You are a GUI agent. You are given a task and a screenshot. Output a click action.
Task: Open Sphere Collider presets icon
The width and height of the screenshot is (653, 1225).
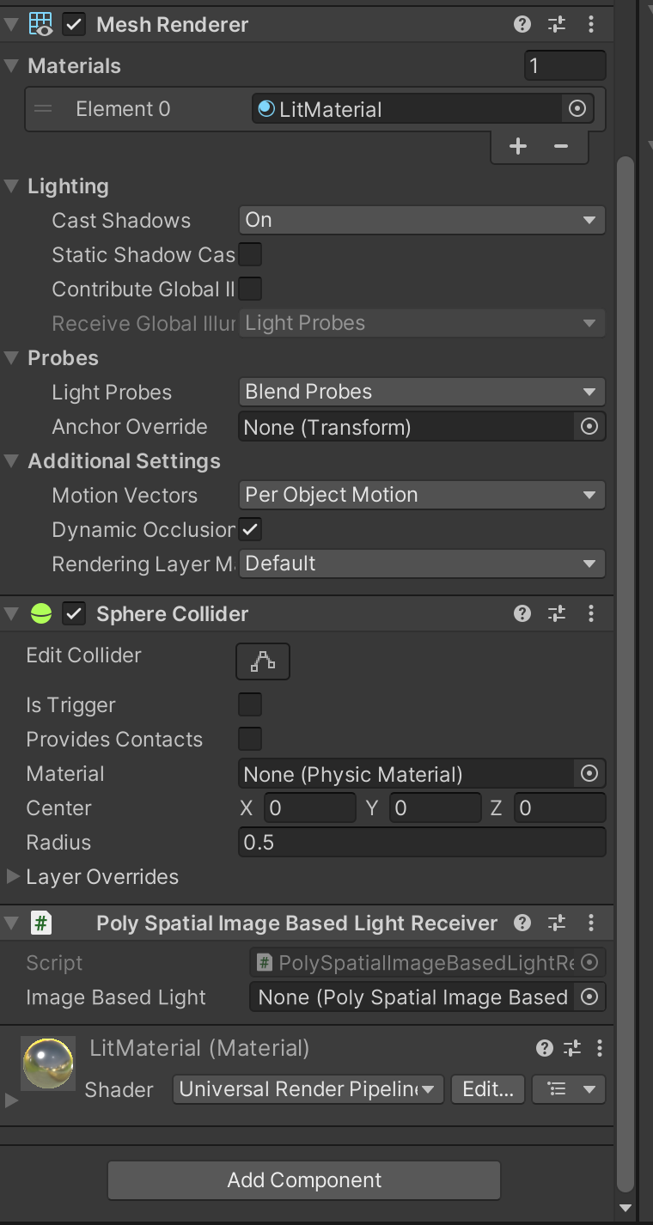[x=557, y=613]
